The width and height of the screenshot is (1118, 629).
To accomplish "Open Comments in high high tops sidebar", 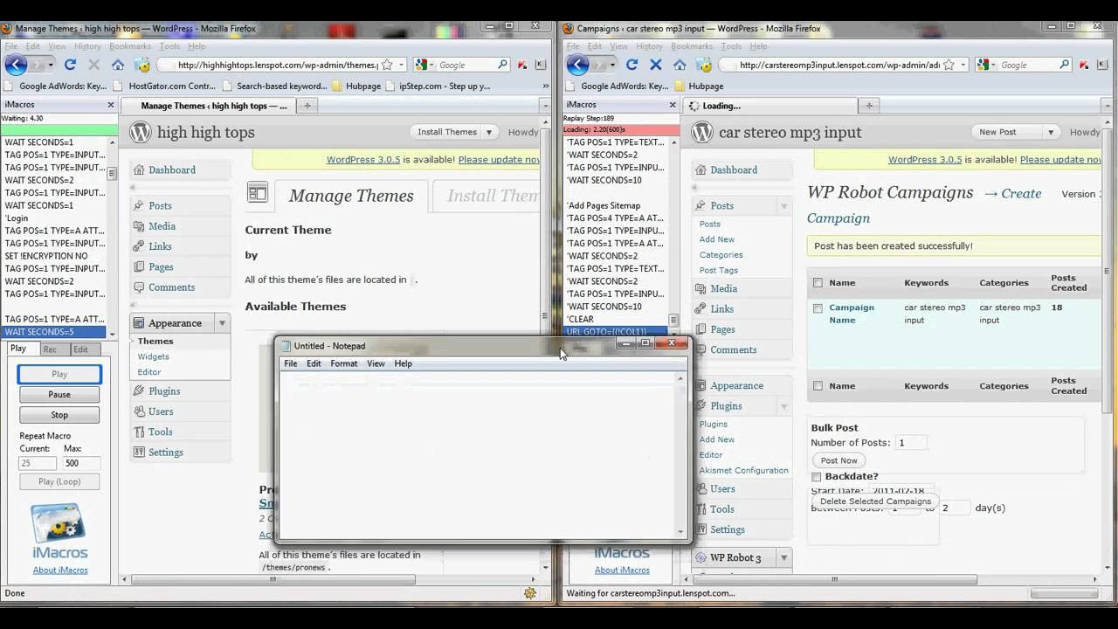I will [171, 287].
